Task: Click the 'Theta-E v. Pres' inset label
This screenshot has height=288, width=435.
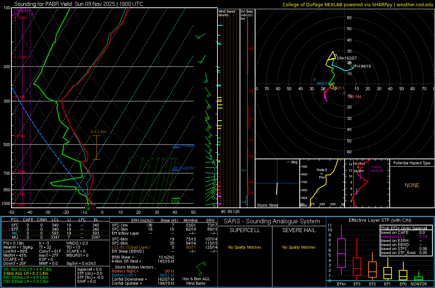Action: point(322,173)
